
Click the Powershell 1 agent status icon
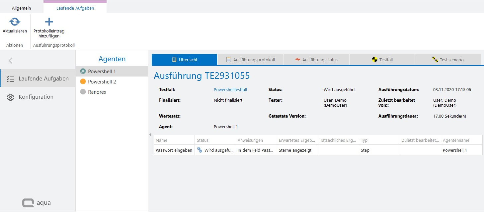tap(83, 71)
